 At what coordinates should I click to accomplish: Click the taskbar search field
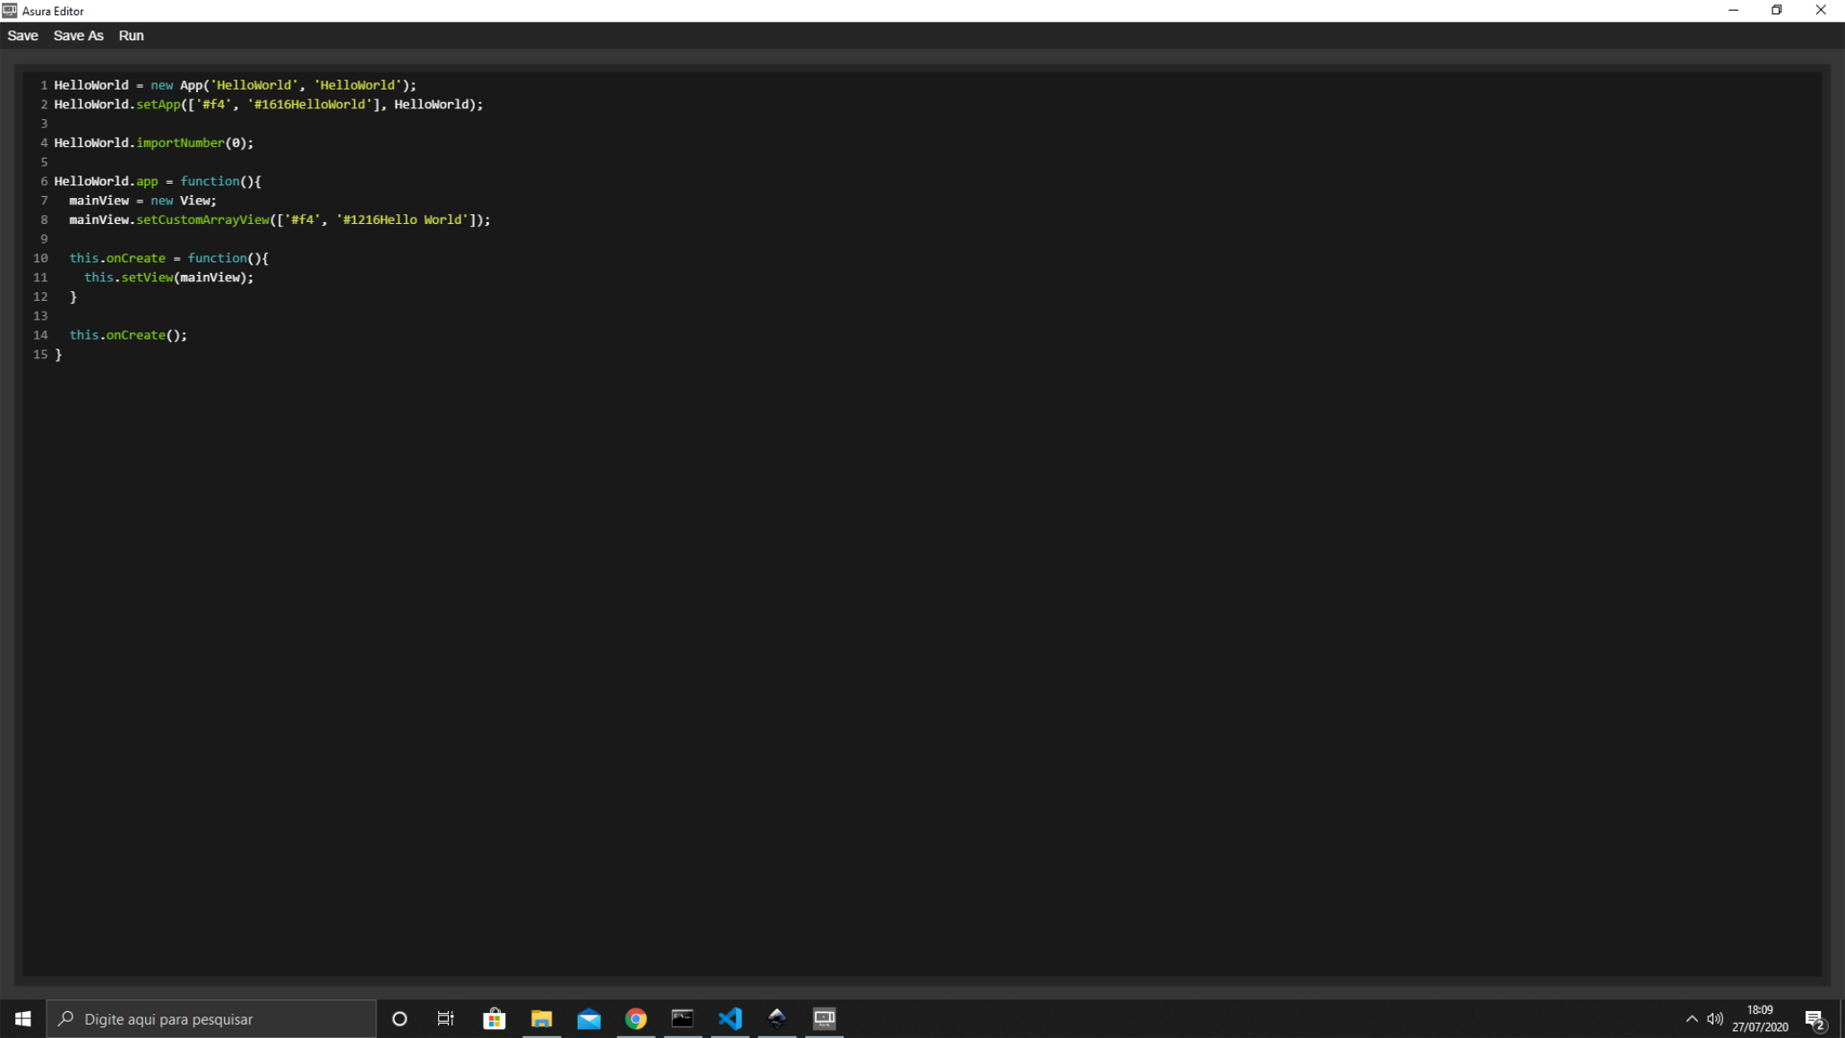point(212,1018)
